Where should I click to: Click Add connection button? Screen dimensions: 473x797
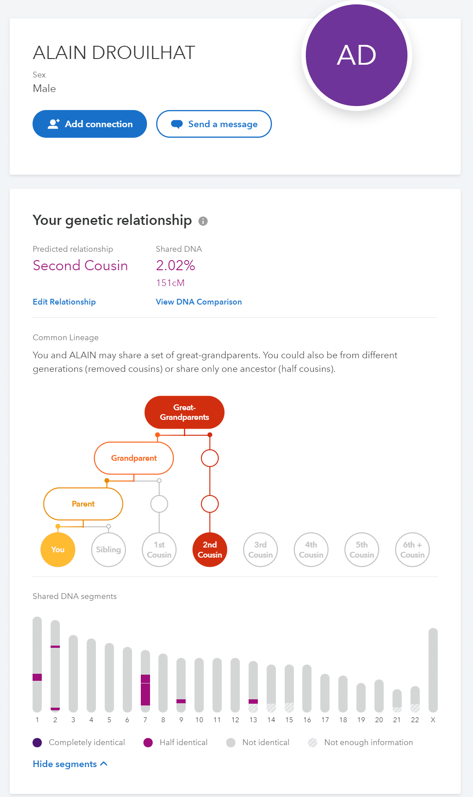click(90, 124)
